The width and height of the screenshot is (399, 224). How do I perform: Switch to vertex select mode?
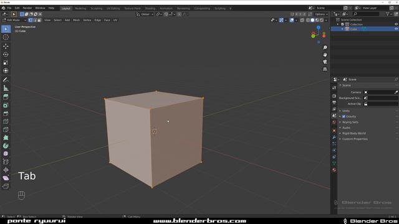[x=31, y=20]
